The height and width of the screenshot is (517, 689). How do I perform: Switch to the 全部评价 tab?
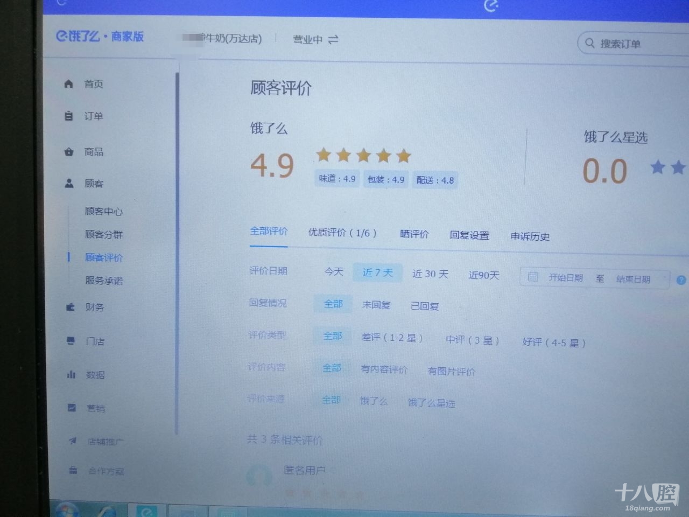pyautogui.click(x=269, y=231)
